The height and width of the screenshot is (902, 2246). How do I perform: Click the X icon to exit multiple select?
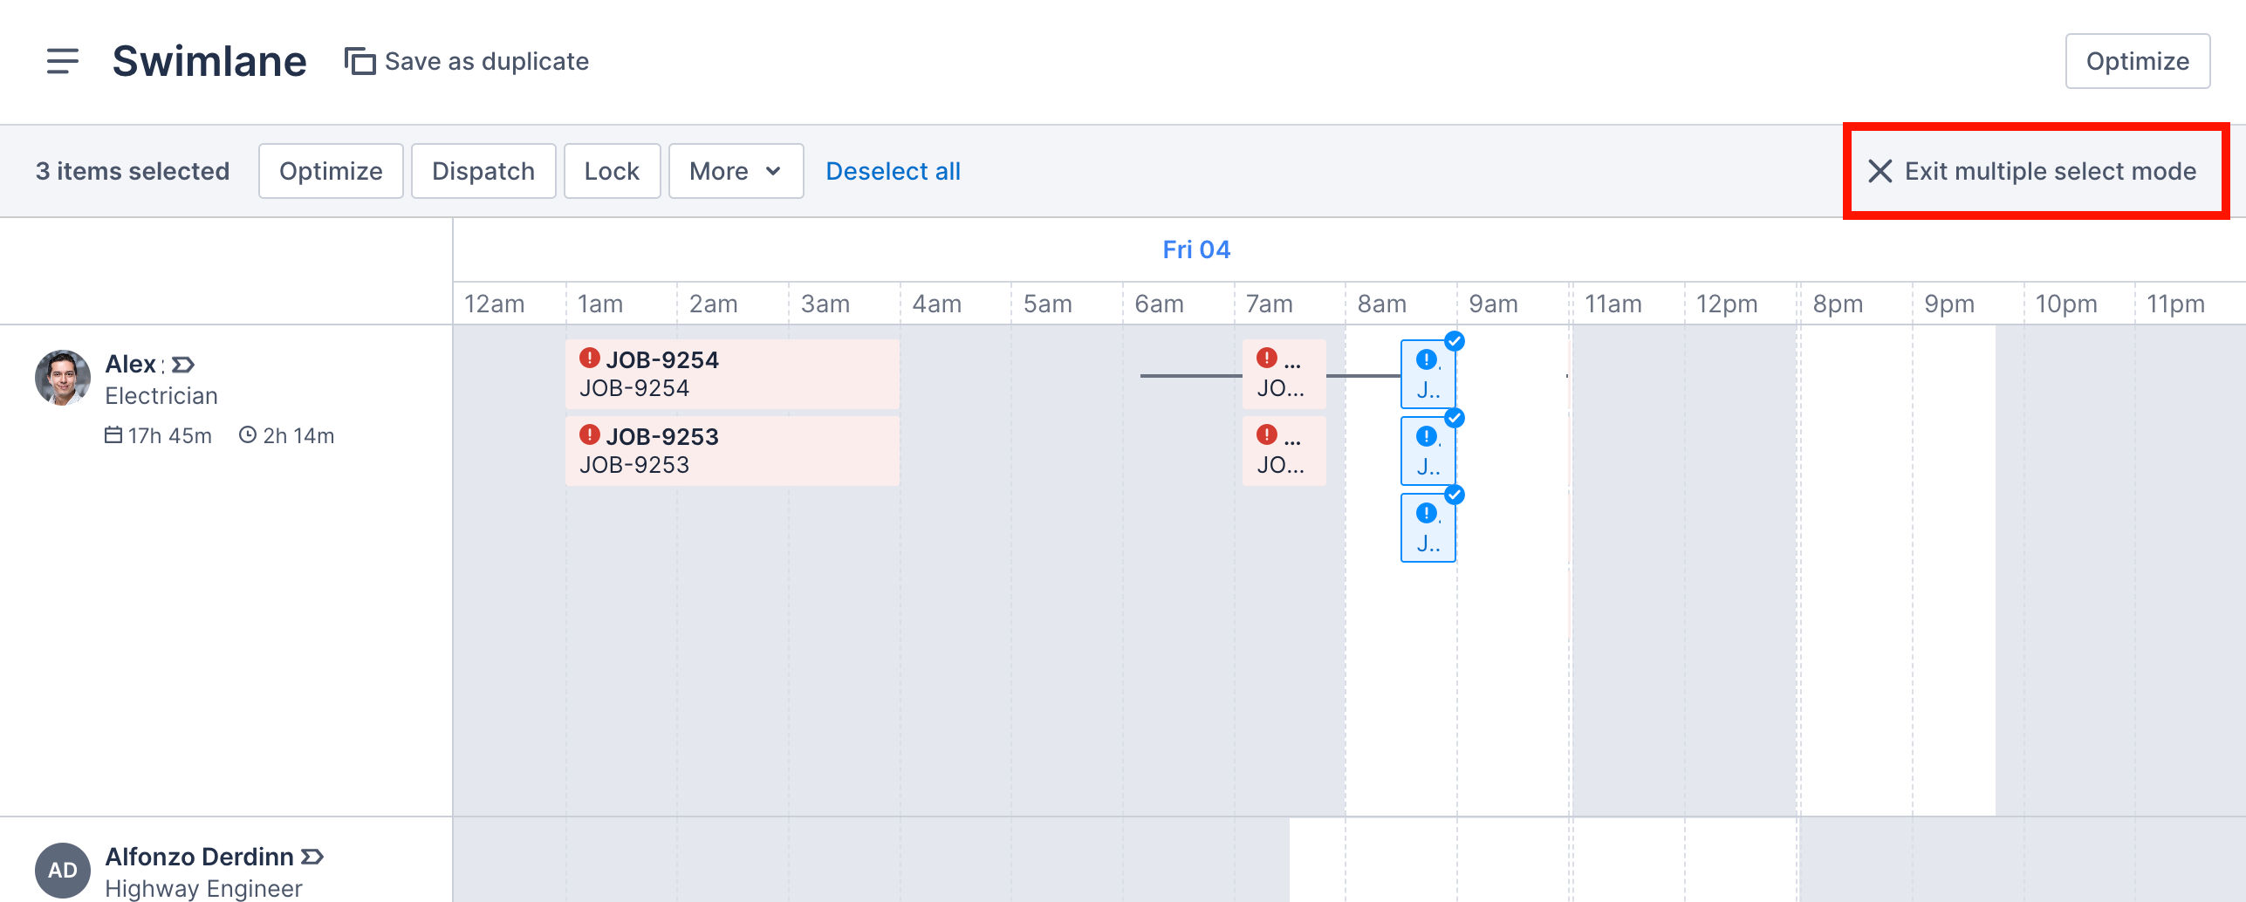1880,171
